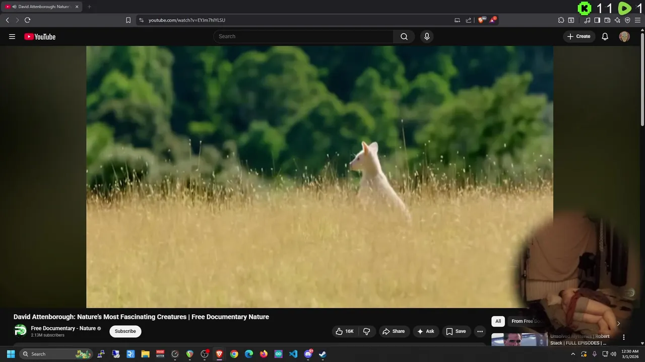Image resolution: width=645 pixels, height=362 pixels.
Task: Reload the page
Action: 27,20
